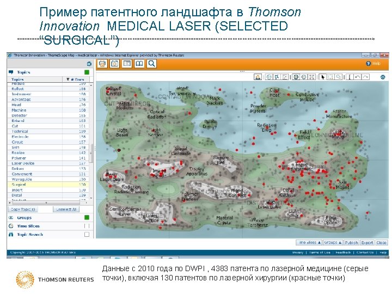Select the Polymer topic row

(x=48, y=158)
